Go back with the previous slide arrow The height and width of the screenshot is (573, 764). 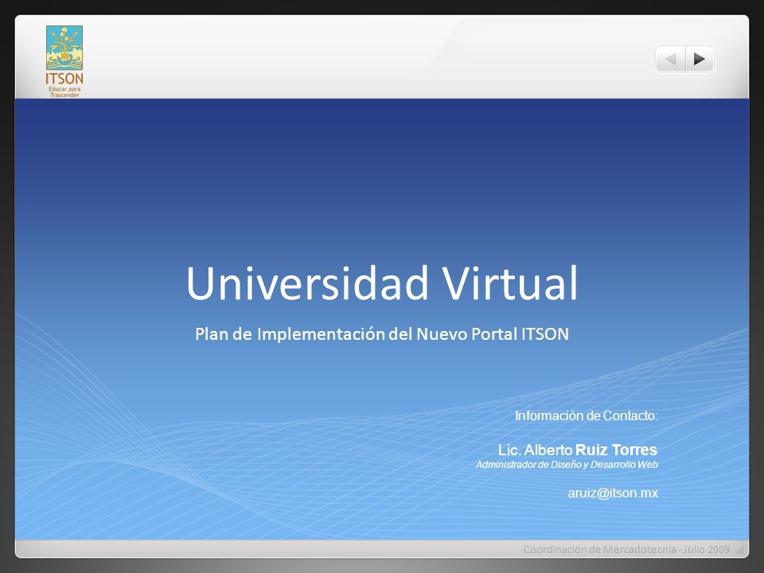[671, 59]
